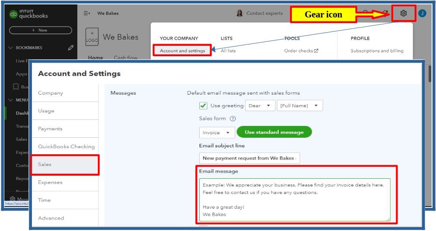
Task: Collapse the BOOKMARKS section chevron
Action: (10, 48)
